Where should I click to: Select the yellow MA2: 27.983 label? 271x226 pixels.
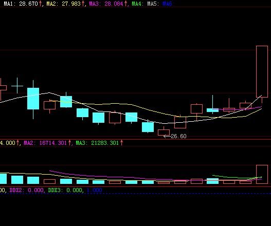[x=65, y=4]
